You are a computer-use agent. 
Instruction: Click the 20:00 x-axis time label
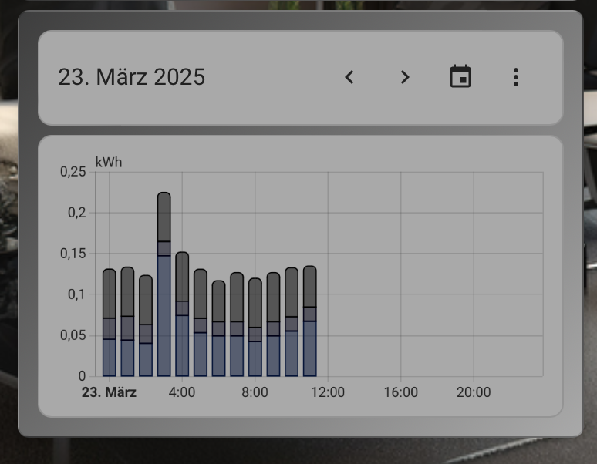473,392
